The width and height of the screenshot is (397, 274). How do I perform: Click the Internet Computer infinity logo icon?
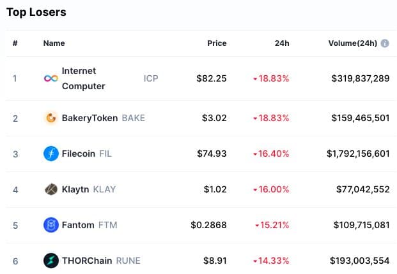pyautogui.click(x=51, y=78)
